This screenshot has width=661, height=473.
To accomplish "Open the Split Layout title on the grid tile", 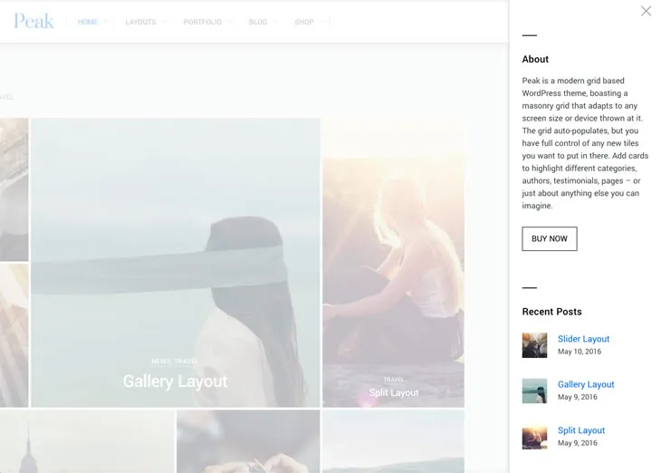I will click(x=394, y=392).
